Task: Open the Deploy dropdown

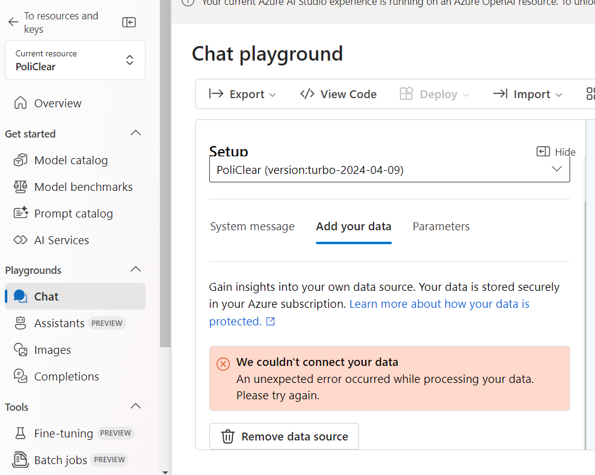Action: [x=434, y=94]
